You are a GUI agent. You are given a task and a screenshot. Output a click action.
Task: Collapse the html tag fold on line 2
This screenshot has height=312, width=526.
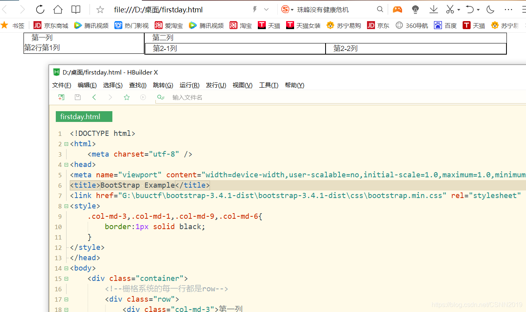(x=66, y=144)
